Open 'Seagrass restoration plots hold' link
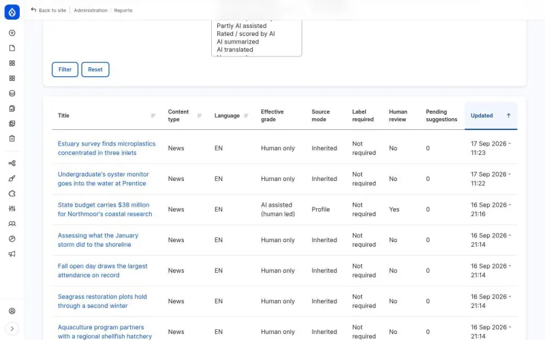 [x=102, y=301]
